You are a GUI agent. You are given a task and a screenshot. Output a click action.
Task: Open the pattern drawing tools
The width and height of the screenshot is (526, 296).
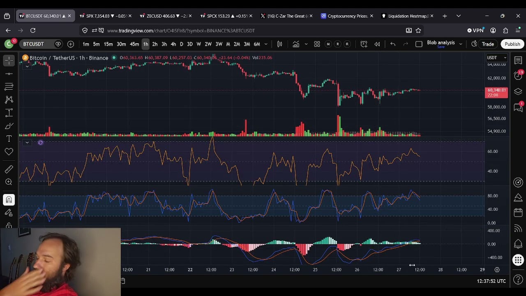point(9,99)
